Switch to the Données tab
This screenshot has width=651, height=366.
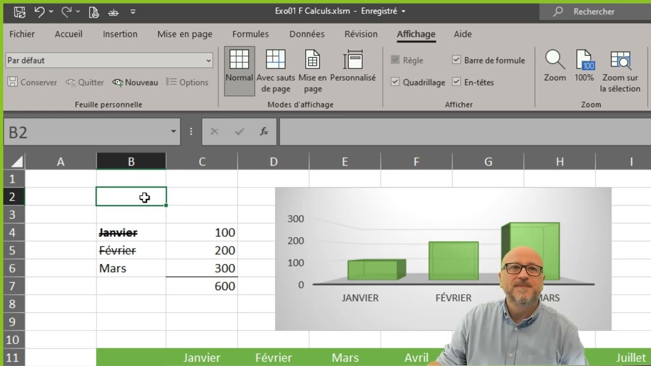307,34
